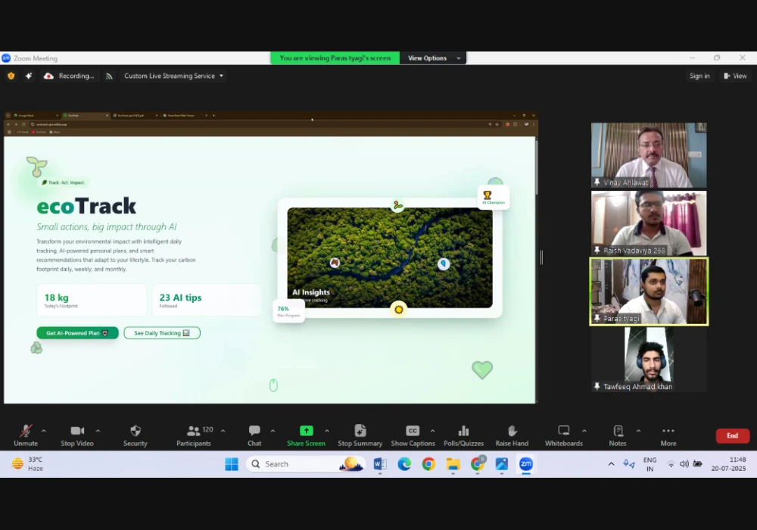This screenshot has width=757, height=530.
Task: Open the Whiteboards option
Action: tap(563, 431)
